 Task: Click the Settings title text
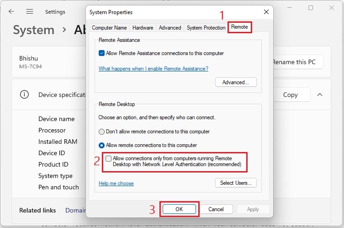[55, 11]
